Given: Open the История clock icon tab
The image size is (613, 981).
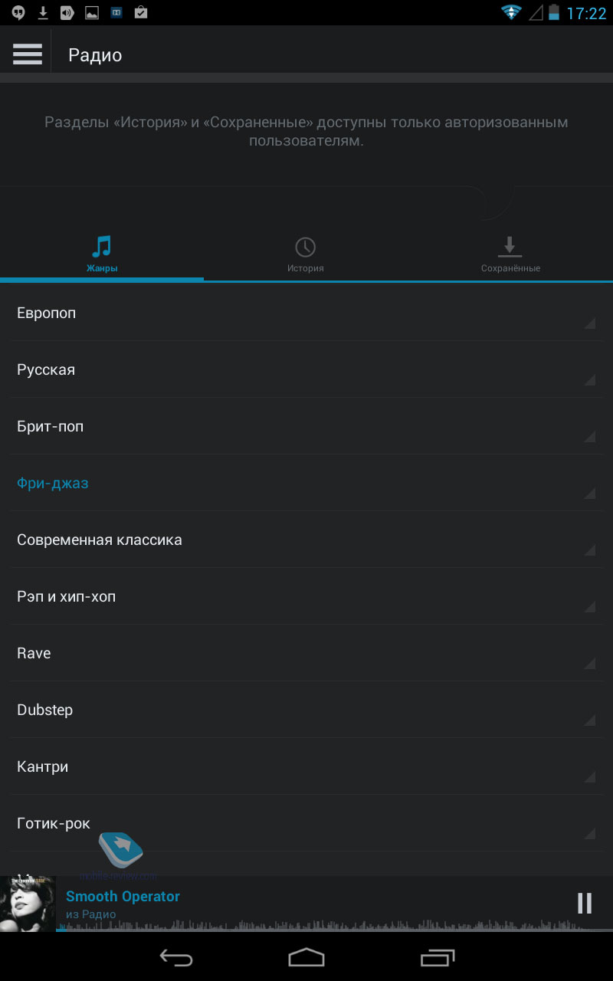Looking at the screenshot, I should 306,247.
